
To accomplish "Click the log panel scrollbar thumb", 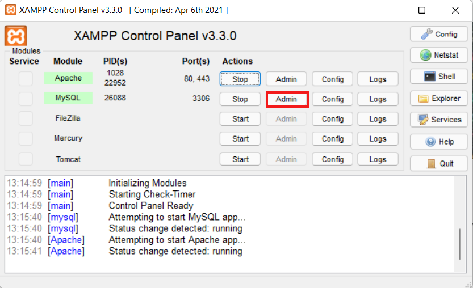I will coord(459,244).
